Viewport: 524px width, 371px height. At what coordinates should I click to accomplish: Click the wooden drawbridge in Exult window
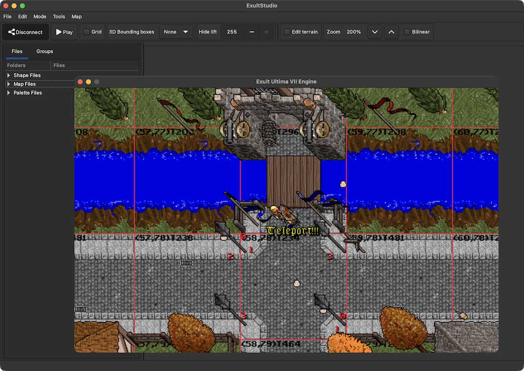(x=294, y=182)
